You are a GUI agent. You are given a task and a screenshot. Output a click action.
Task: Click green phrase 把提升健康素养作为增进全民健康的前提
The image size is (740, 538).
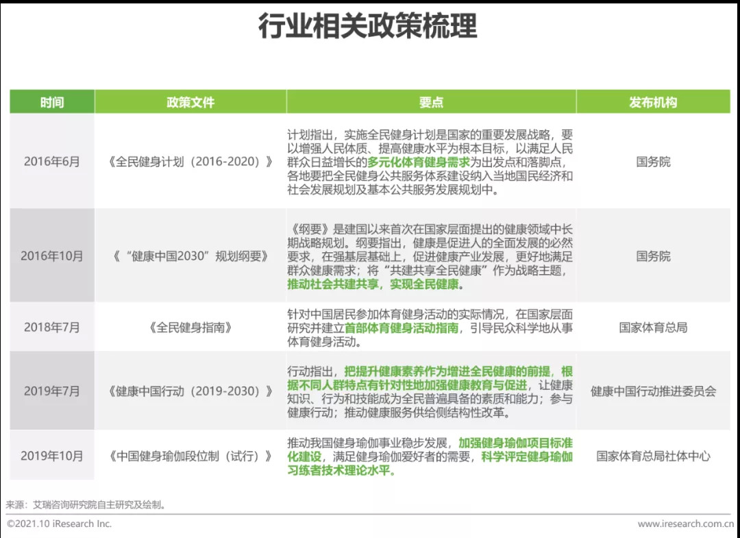(448, 371)
